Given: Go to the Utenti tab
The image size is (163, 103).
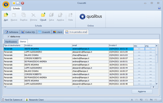Looking at the screenshot, I should click(58, 32).
